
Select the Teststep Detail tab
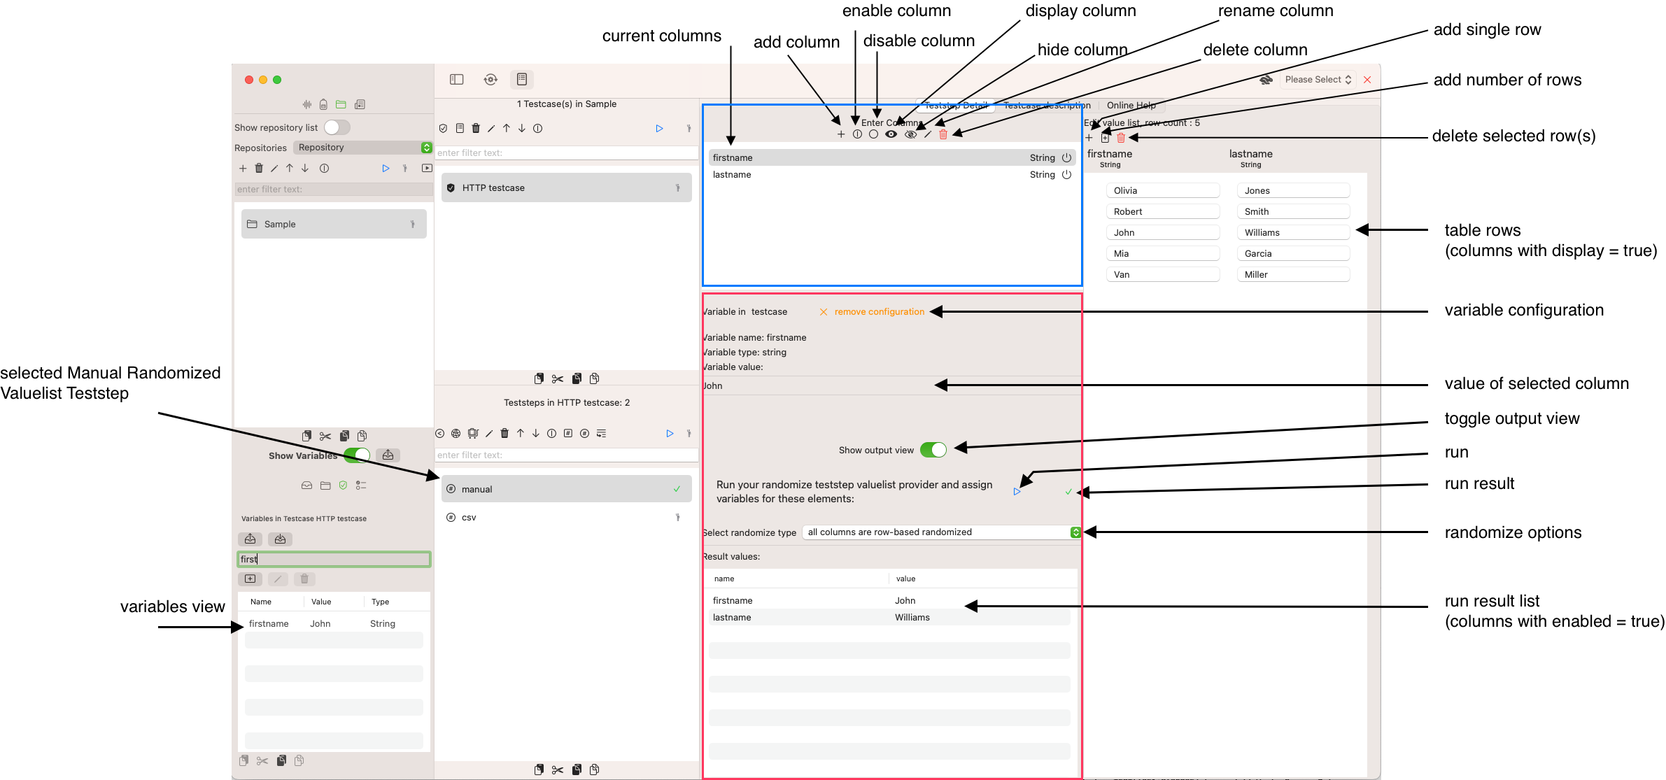point(953,104)
